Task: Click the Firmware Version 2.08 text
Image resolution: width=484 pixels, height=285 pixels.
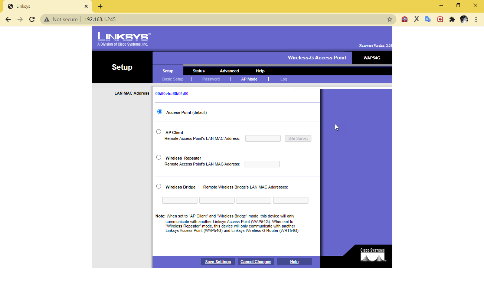Action: tap(375, 46)
